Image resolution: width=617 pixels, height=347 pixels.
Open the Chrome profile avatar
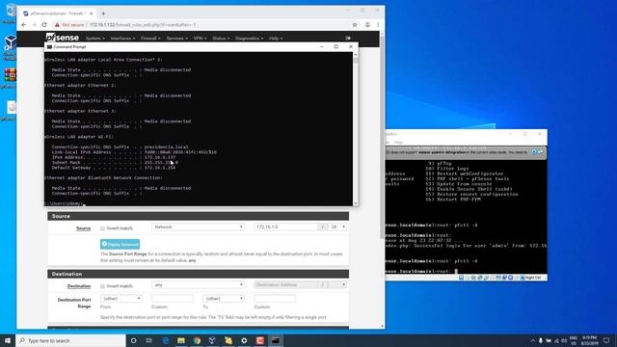pyautogui.click(x=367, y=25)
